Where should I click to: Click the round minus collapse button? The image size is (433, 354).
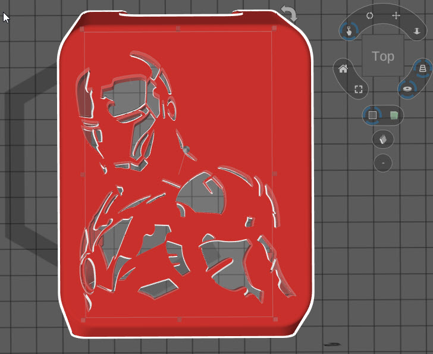(x=383, y=163)
